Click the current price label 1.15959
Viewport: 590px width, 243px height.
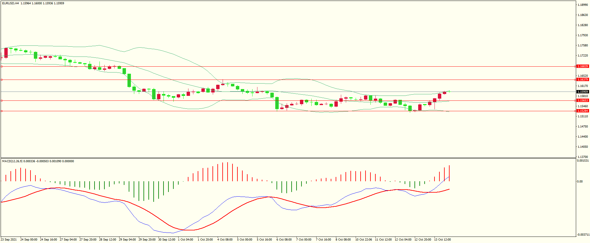coord(582,92)
